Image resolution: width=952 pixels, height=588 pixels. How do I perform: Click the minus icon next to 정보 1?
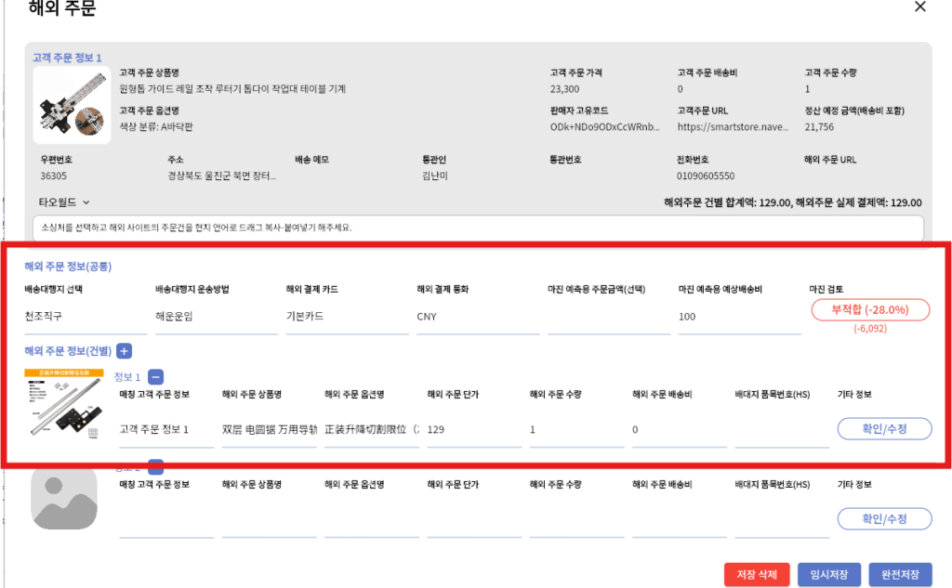pos(155,377)
